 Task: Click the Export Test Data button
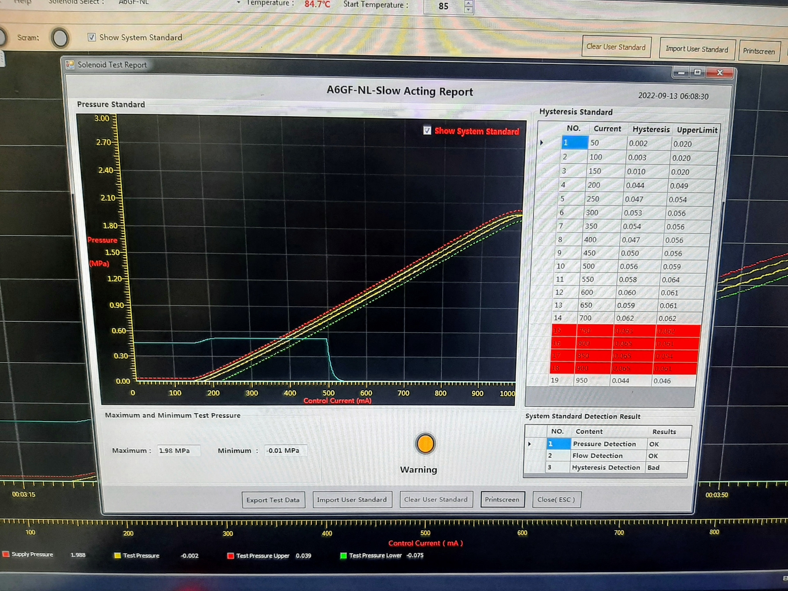coord(273,500)
